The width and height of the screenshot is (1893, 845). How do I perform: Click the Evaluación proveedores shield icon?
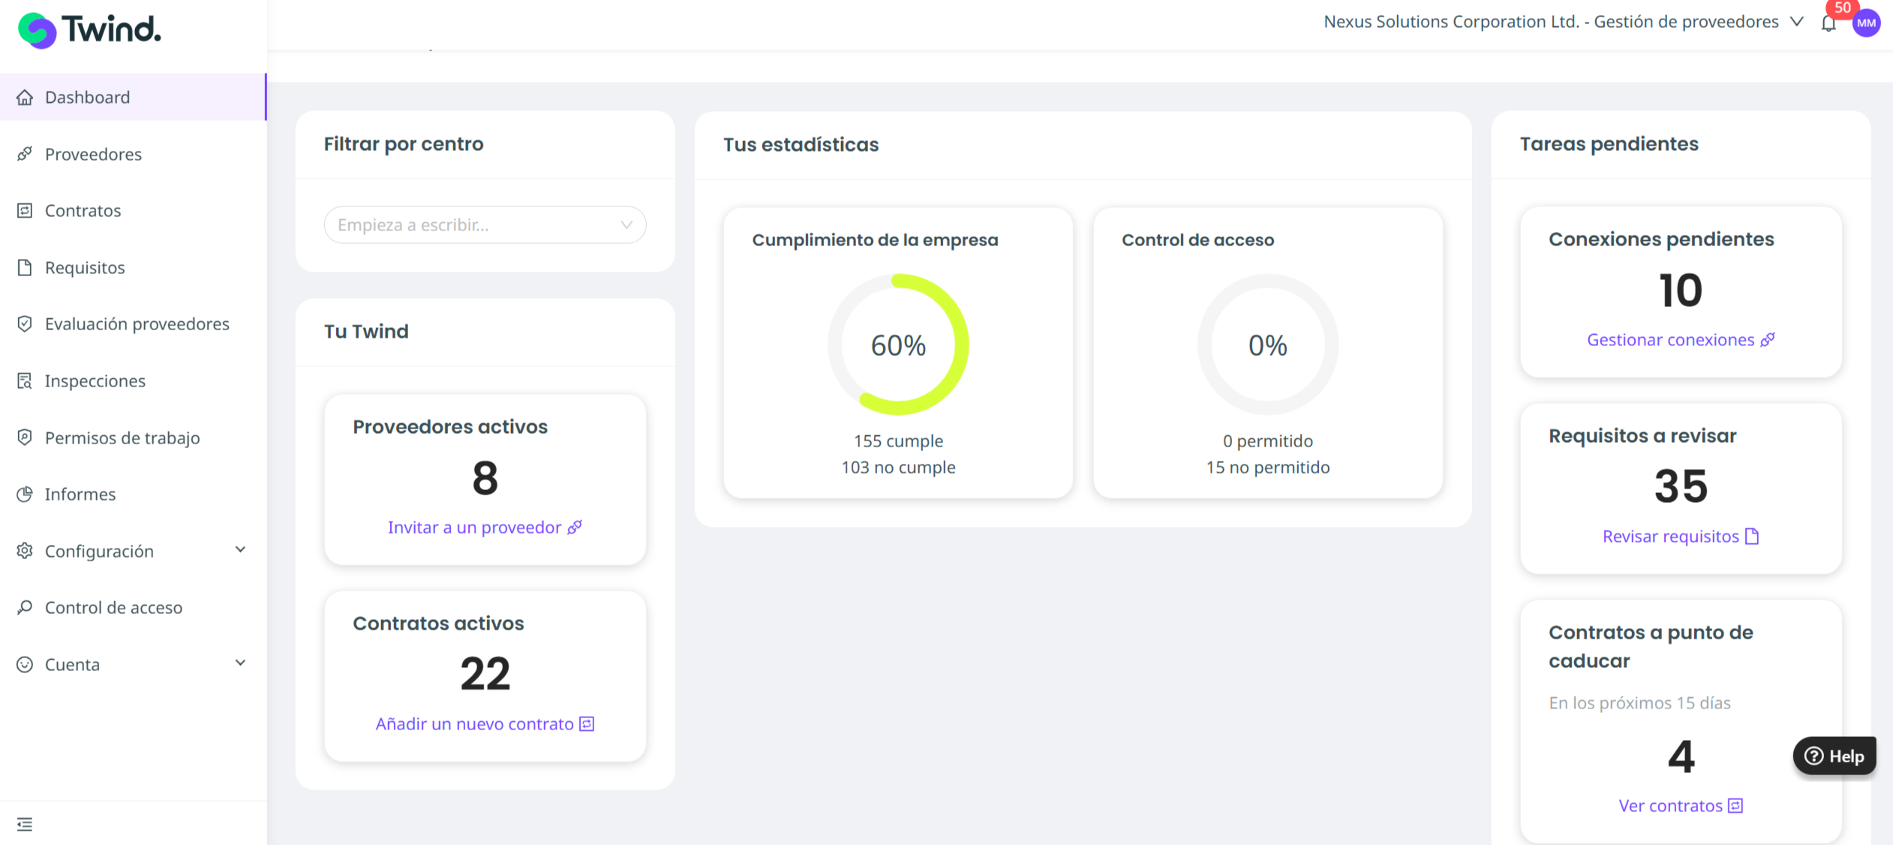pyautogui.click(x=25, y=323)
